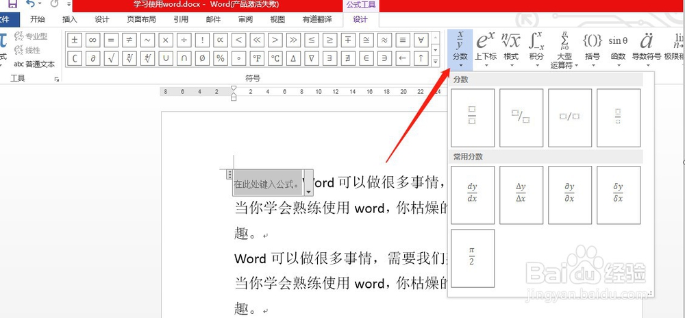Click the Save icon in quick access toolbar
Screen dimensions: 685x318
[12, 4]
